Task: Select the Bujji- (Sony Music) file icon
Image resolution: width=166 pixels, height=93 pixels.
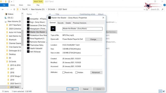Action: (28, 22)
